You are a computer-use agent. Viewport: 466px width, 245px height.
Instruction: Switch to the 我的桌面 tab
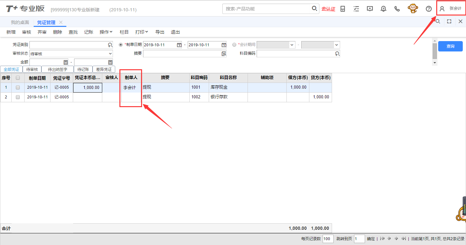click(20, 22)
